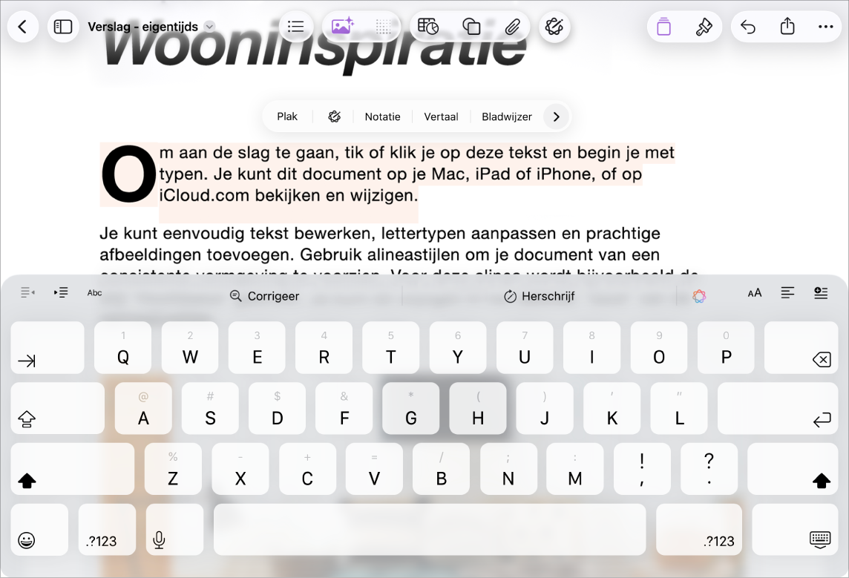Hide keyboard with the keyboard icon
The image size is (849, 578).
point(795,530)
